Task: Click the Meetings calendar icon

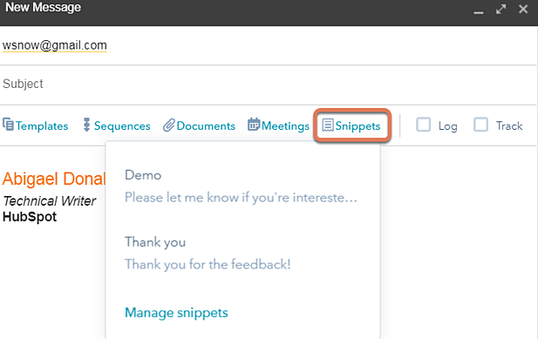Action: click(x=254, y=125)
